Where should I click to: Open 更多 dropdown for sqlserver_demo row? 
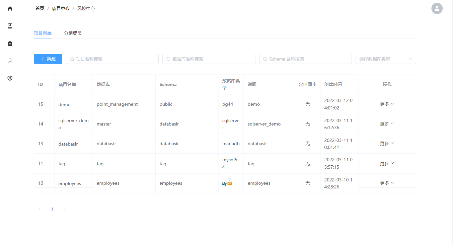[x=387, y=124]
